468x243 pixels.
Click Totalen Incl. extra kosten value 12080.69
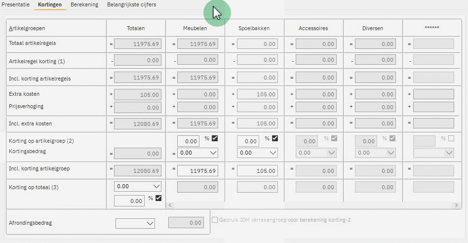pos(138,123)
